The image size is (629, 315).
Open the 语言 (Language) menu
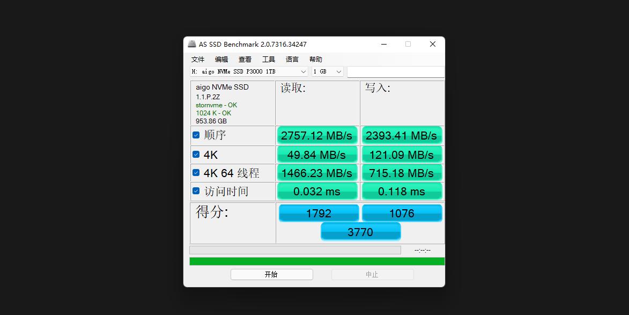pyautogui.click(x=292, y=59)
